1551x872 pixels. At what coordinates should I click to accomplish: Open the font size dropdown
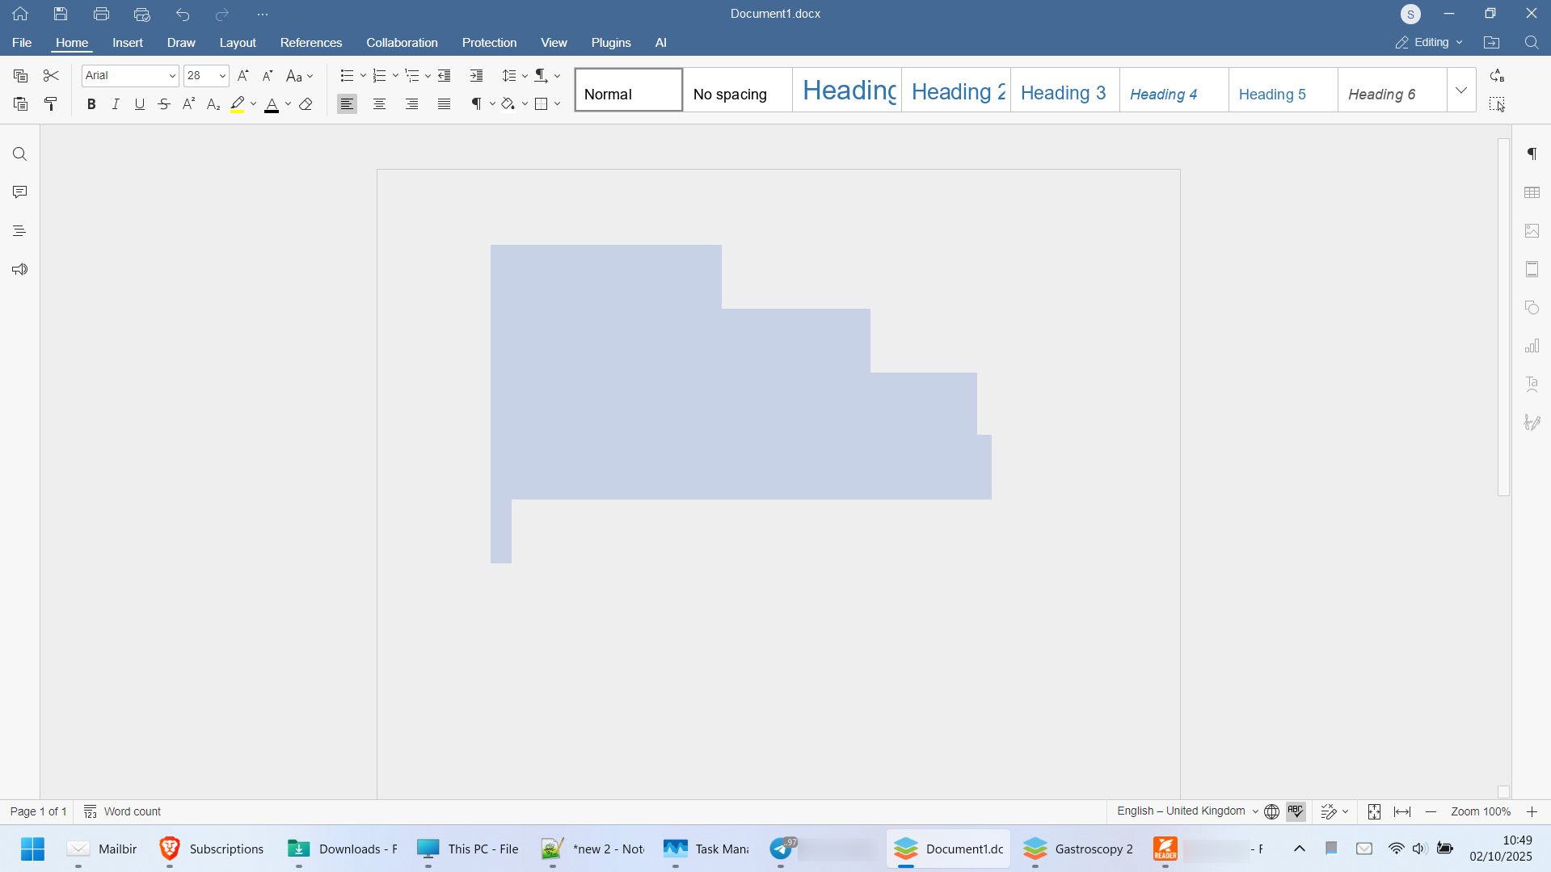(x=222, y=76)
